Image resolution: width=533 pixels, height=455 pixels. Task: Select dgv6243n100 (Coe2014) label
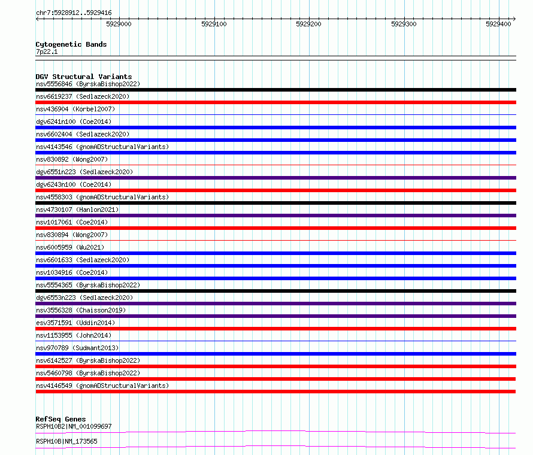(74, 184)
